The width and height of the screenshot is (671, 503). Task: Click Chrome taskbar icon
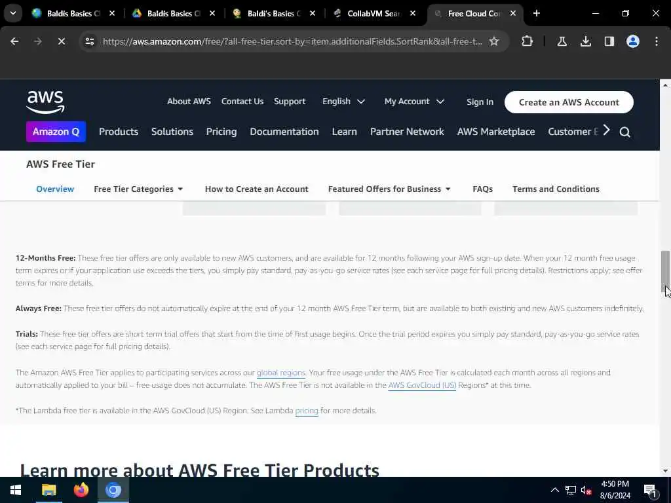[113, 490]
